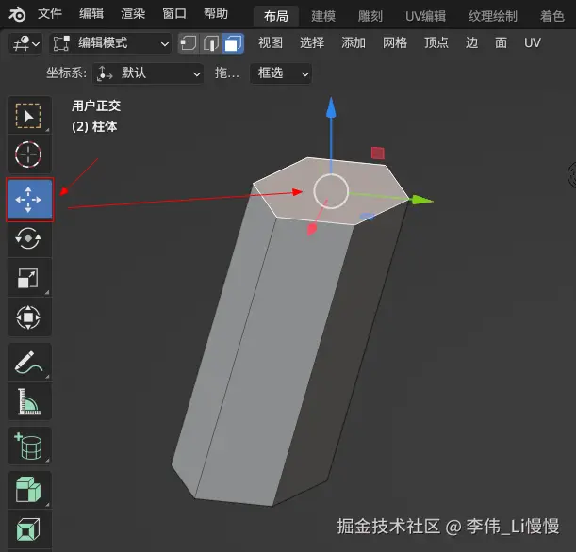Select the Extrude Region tool
576x552 pixels.
pos(29,490)
